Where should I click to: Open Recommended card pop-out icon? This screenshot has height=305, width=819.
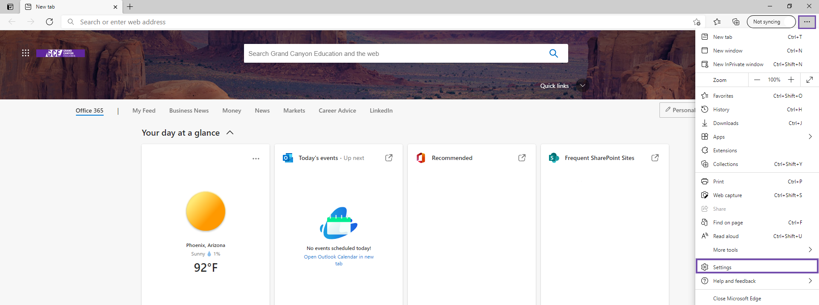pyautogui.click(x=522, y=158)
